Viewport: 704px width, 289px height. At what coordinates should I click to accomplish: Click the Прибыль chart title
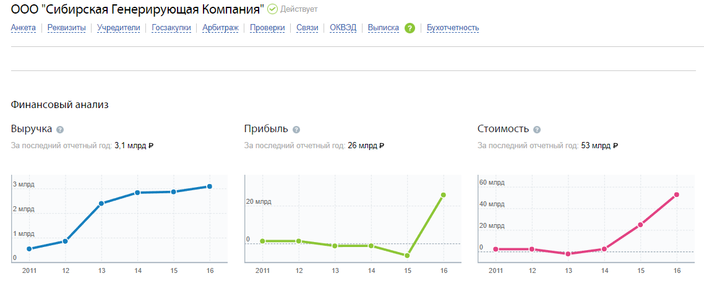(266, 130)
